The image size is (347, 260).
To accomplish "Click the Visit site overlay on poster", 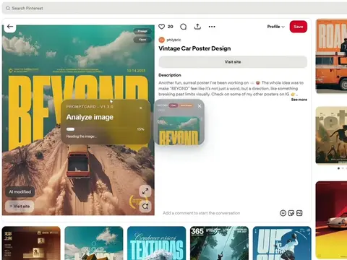I will (x=20, y=207).
